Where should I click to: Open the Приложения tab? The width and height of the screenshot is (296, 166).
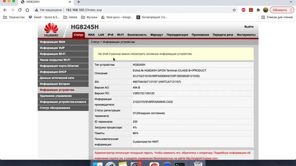(x=200, y=35)
